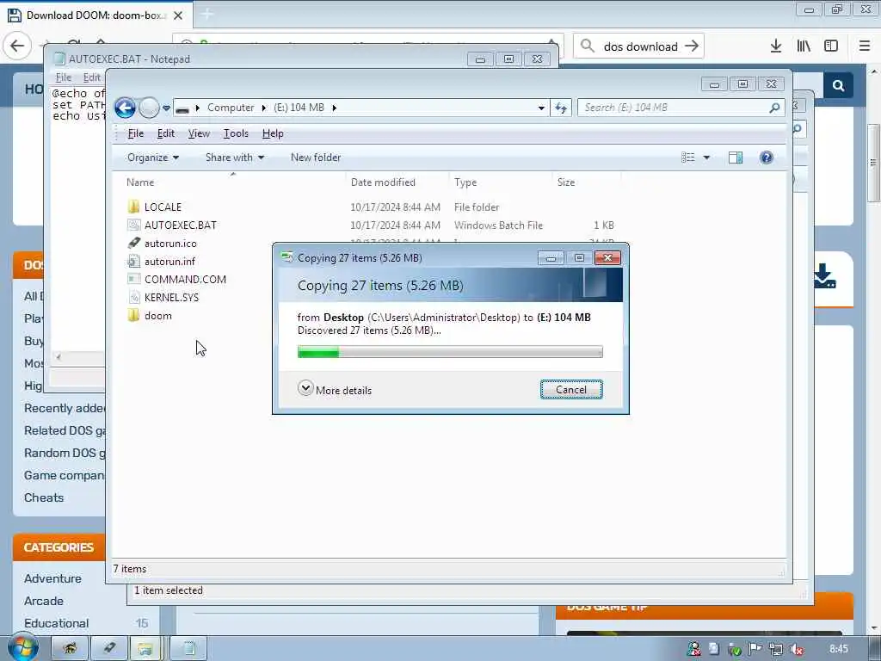Toggle Firefox sidebar icon
This screenshot has width=881, height=661.
pos(831,46)
